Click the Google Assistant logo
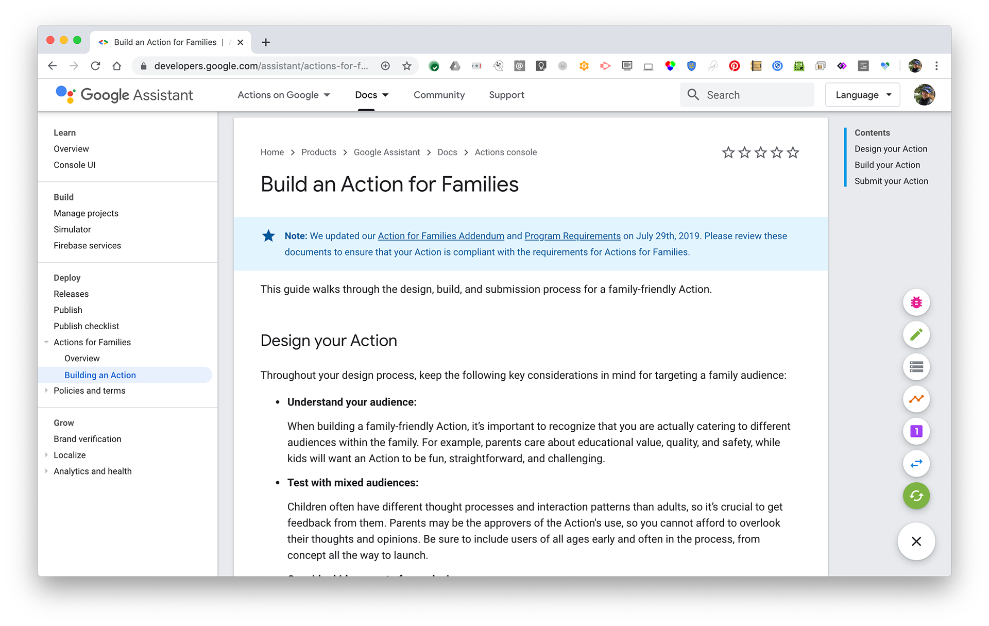This screenshot has height=626, width=989. tap(124, 95)
